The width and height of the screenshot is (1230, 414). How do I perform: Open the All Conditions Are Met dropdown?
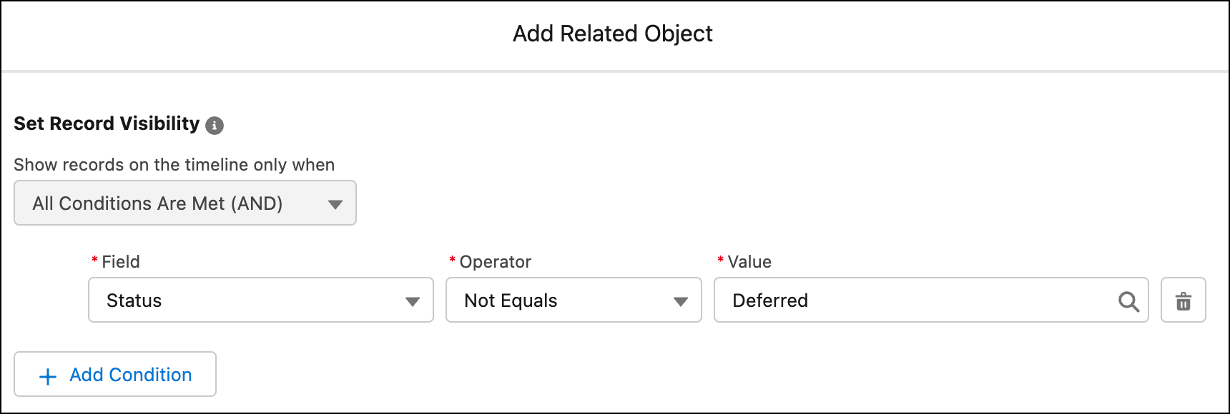click(x=185, y=203)
